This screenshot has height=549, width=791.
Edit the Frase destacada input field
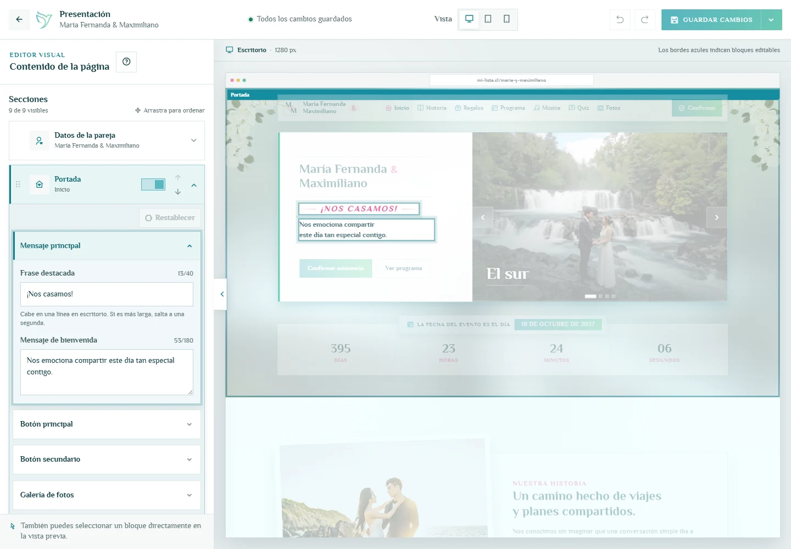coord(107,294)
